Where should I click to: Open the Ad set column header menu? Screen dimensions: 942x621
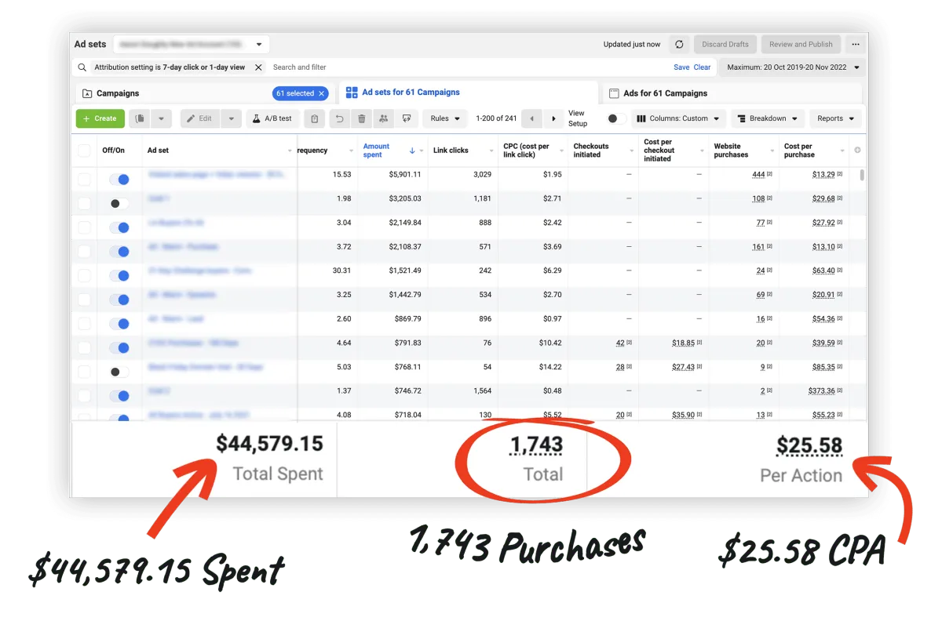pos(290,151)
